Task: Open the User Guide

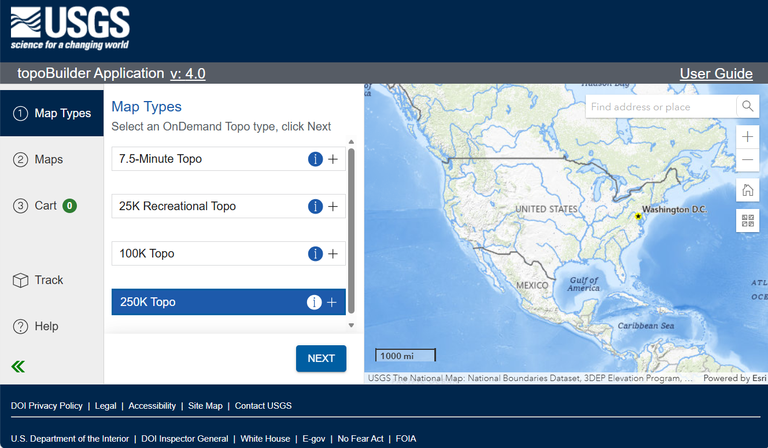Action: 716,73
